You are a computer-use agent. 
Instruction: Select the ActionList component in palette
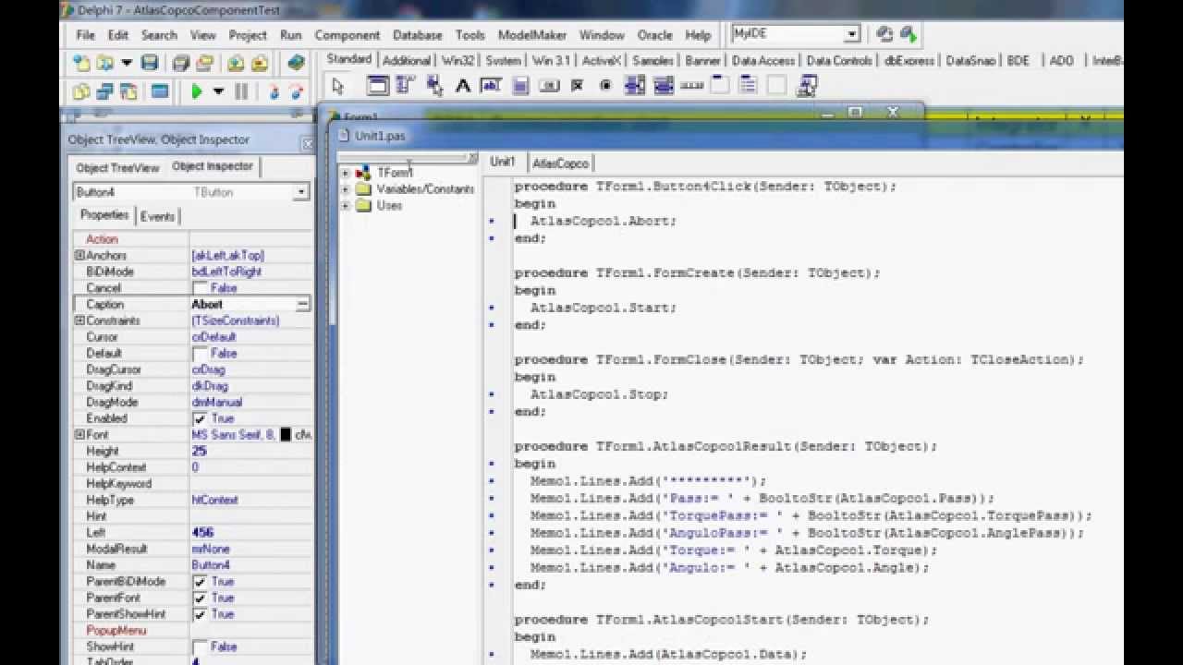pos(807,86)
